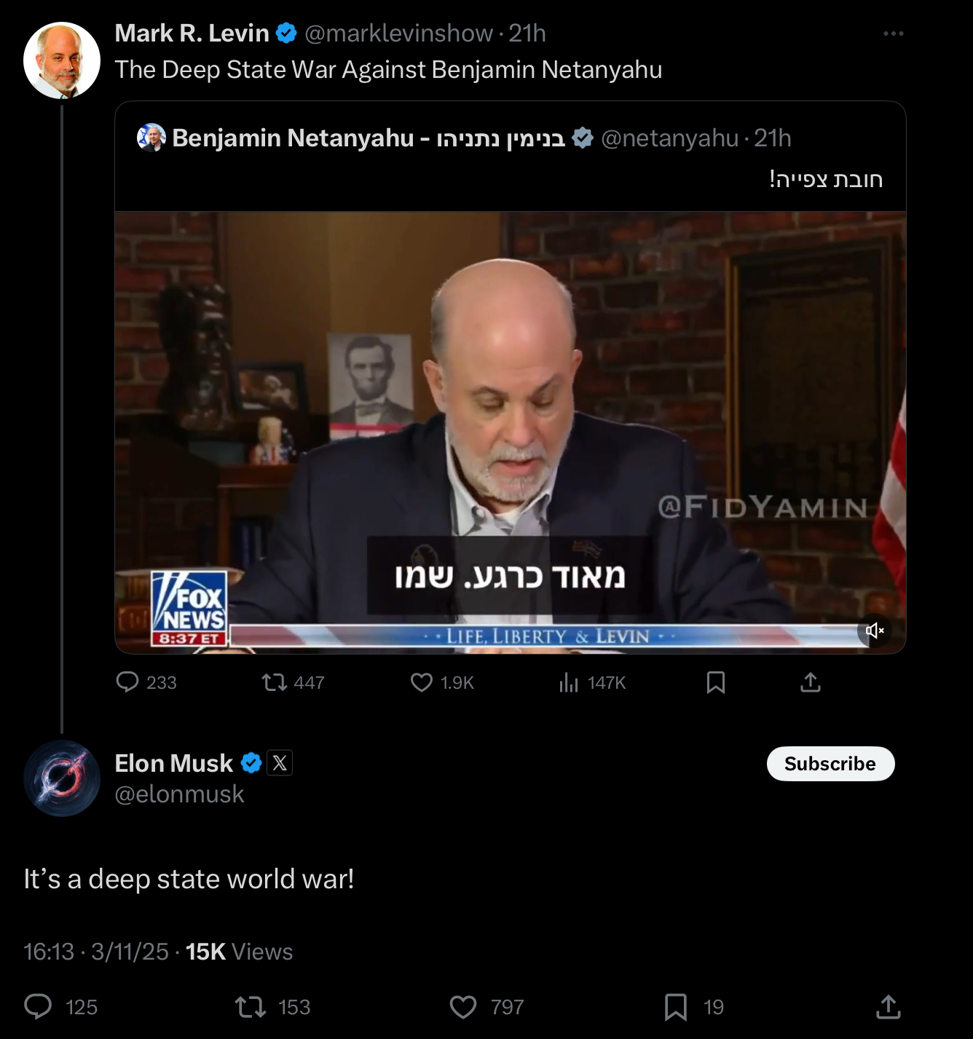Open the @marklevinshow handle link
Image resolution: width=973 pixels, height=1039 pixels.
[398, 33]
